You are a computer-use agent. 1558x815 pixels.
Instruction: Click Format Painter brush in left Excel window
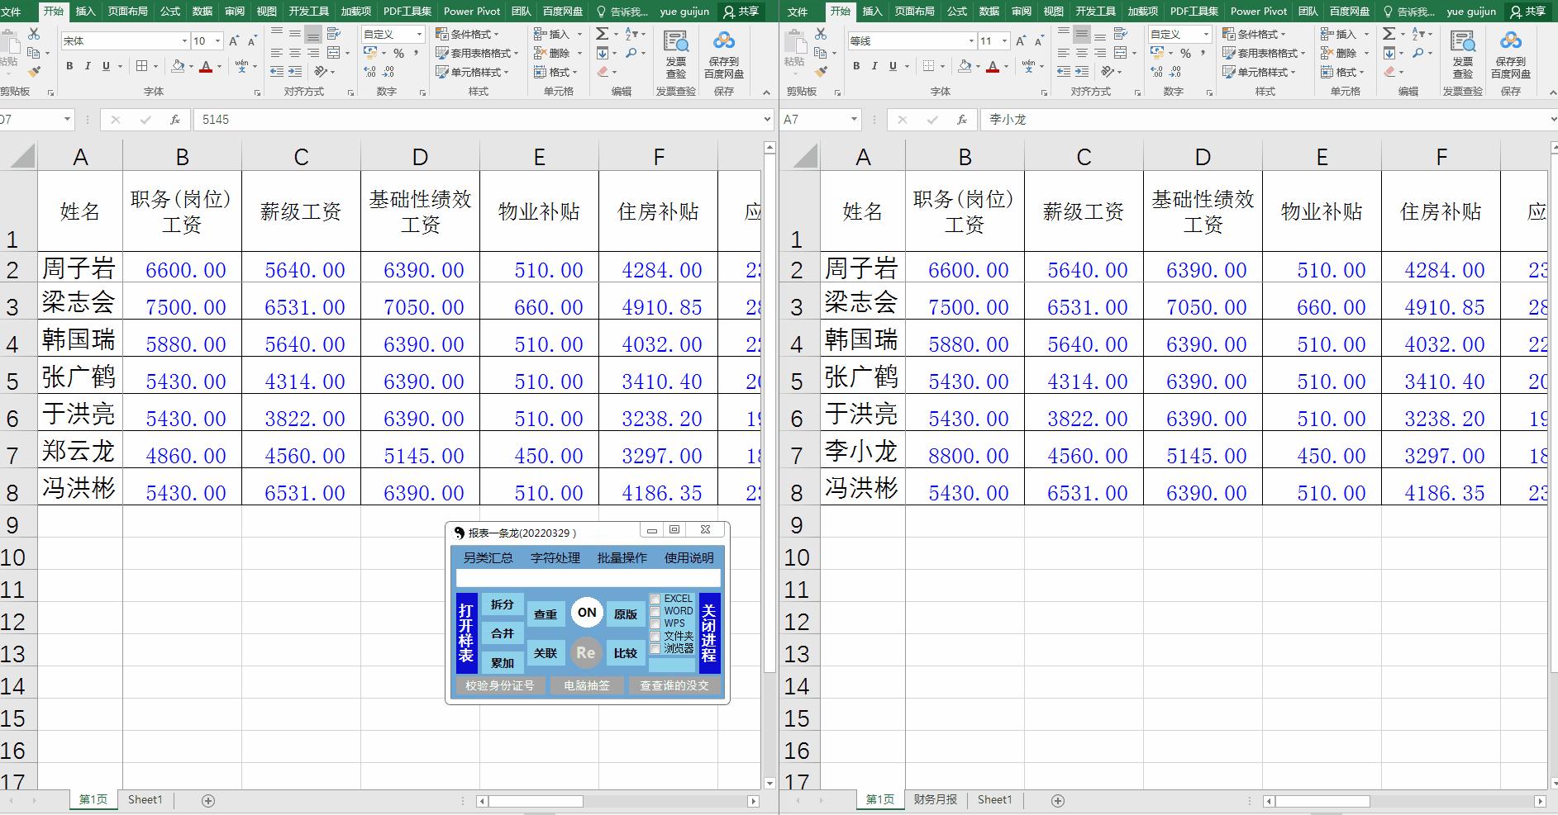click(34, 72)
